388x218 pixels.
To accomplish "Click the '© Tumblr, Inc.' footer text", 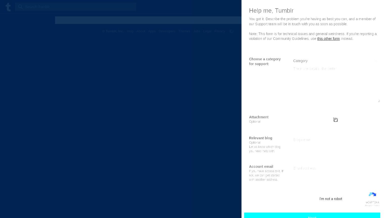I will pos(113,31).
